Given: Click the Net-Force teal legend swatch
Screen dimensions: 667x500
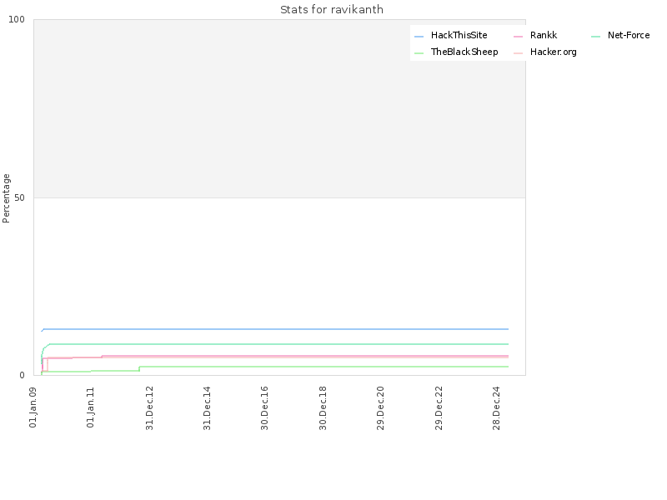Looking at the screenshot, I should (x=595, y=37).
